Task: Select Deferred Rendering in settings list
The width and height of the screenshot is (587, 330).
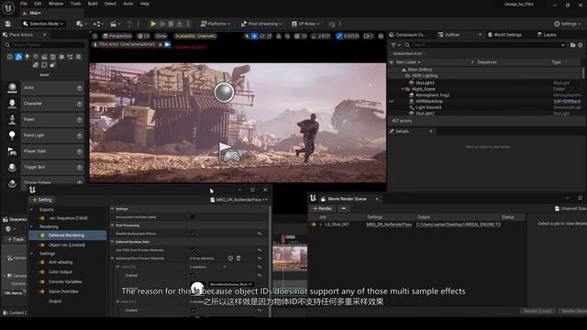Action: tap(67, 236)
